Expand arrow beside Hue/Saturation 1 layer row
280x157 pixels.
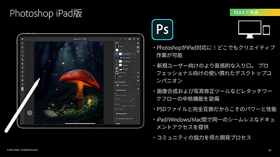point(114,55)
